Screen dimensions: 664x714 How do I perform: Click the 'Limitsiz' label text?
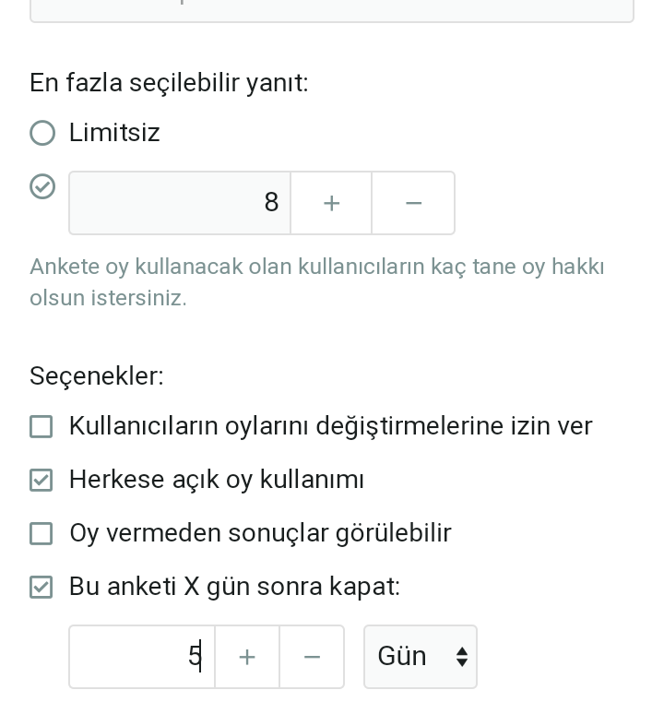[114, 133]
